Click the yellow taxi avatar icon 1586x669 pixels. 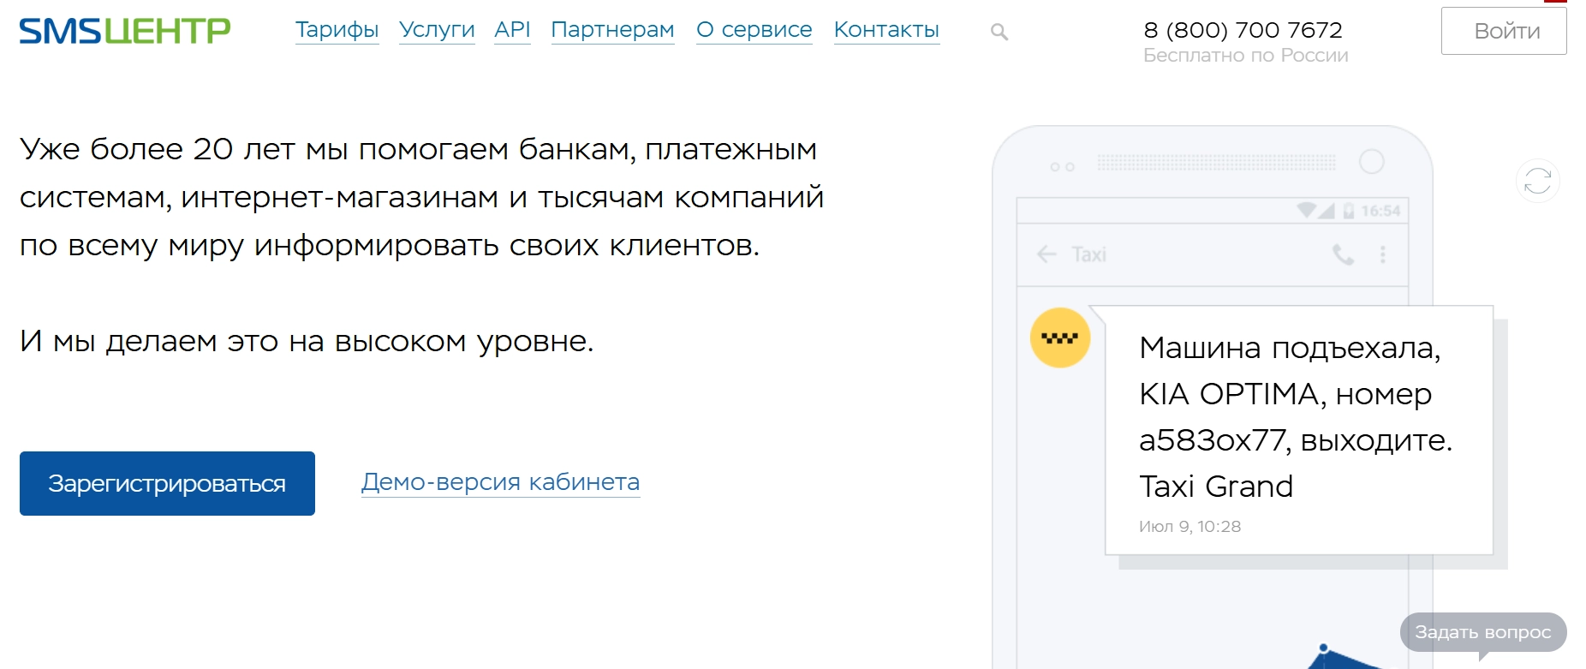click(x=1059, y=337)
